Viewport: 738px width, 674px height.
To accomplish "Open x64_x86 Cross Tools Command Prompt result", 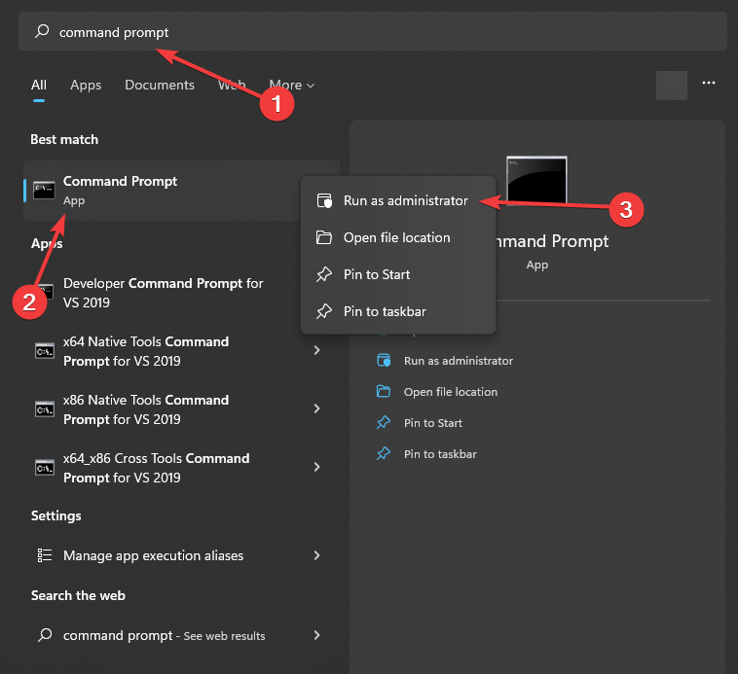I will click(179, 468).
